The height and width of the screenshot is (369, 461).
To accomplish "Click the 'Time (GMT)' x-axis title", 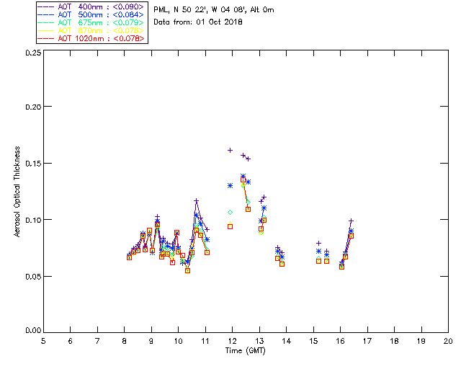I will [x=246, y=351].
